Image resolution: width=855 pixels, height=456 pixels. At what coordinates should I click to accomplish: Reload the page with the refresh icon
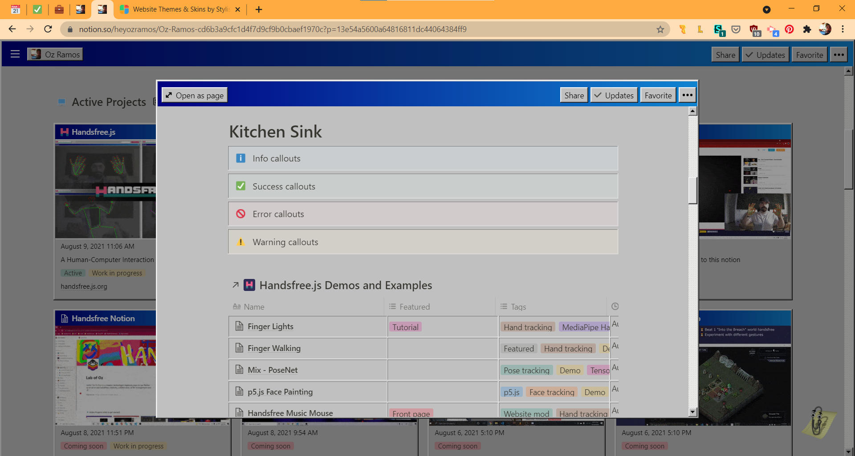pos(48,29)
